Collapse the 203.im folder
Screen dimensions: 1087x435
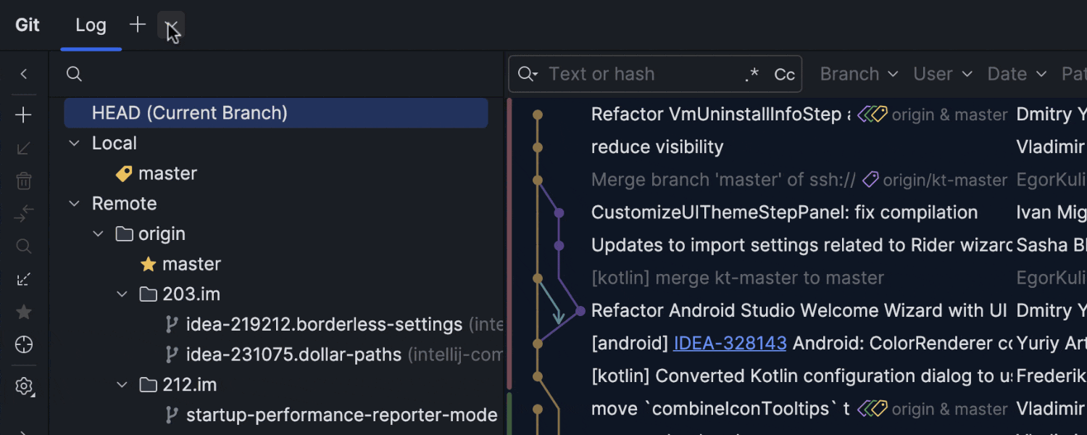point(122,294)
